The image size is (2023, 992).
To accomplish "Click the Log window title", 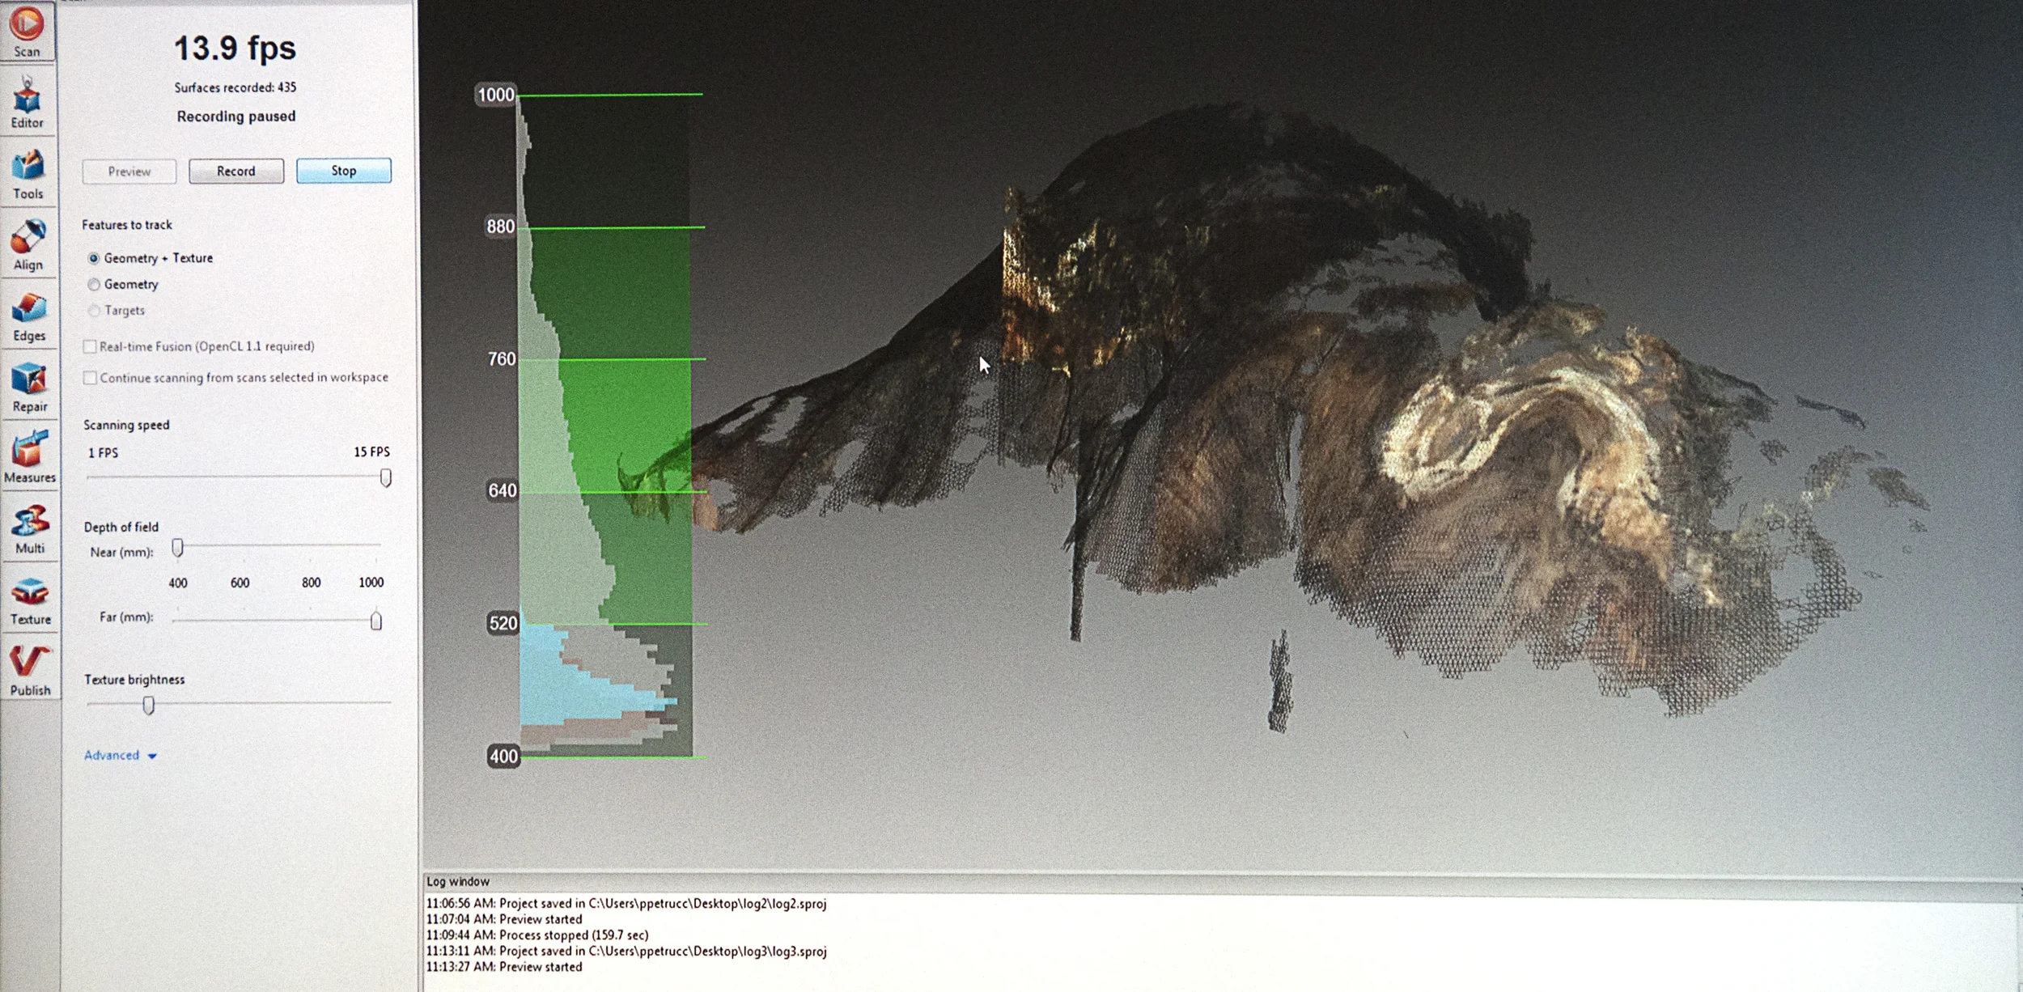I will pyautogui.click(x=458, y=881).
